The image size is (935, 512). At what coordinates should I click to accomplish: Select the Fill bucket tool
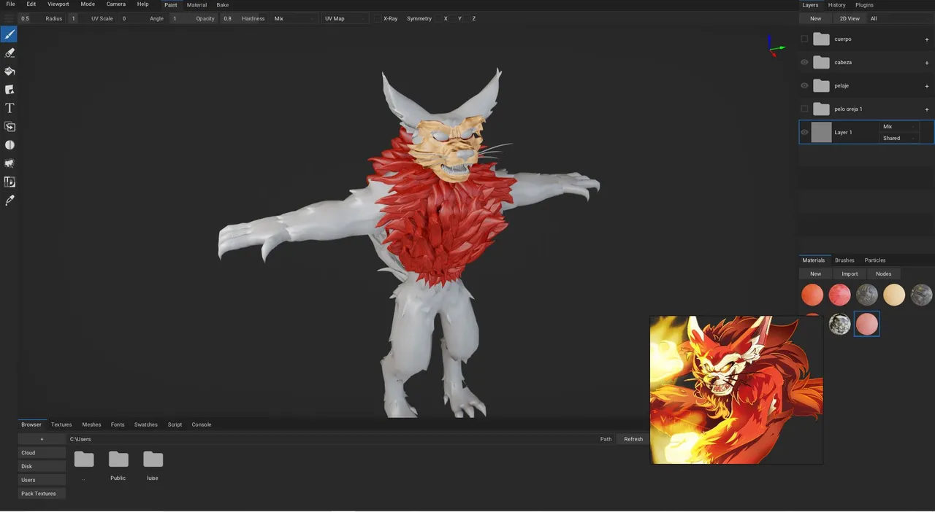(9, 71)
